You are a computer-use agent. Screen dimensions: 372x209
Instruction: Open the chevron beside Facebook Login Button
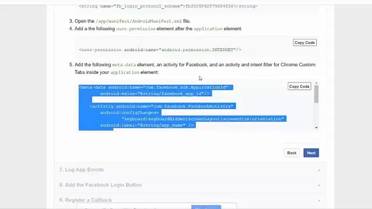tap(319, 185)
